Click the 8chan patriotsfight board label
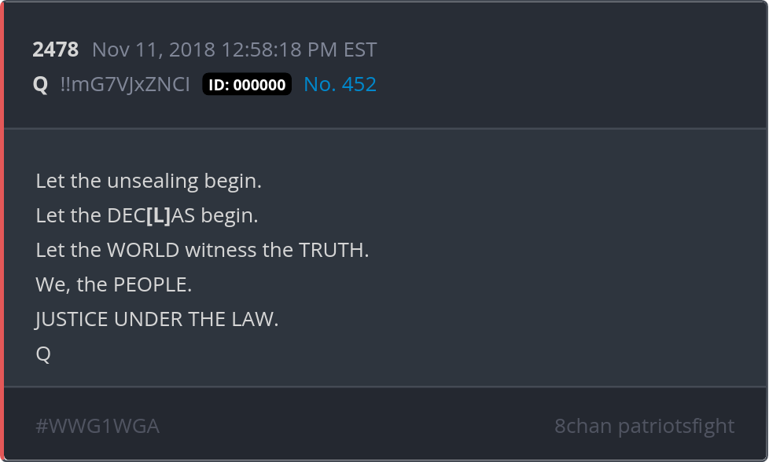 coord(645,426)
